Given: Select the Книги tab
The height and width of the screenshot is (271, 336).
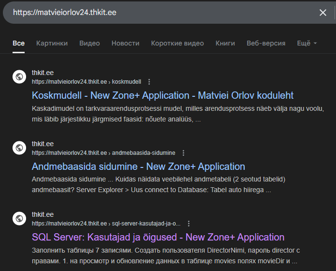Looking at the screenshot, I should click(x=225, y=43).
